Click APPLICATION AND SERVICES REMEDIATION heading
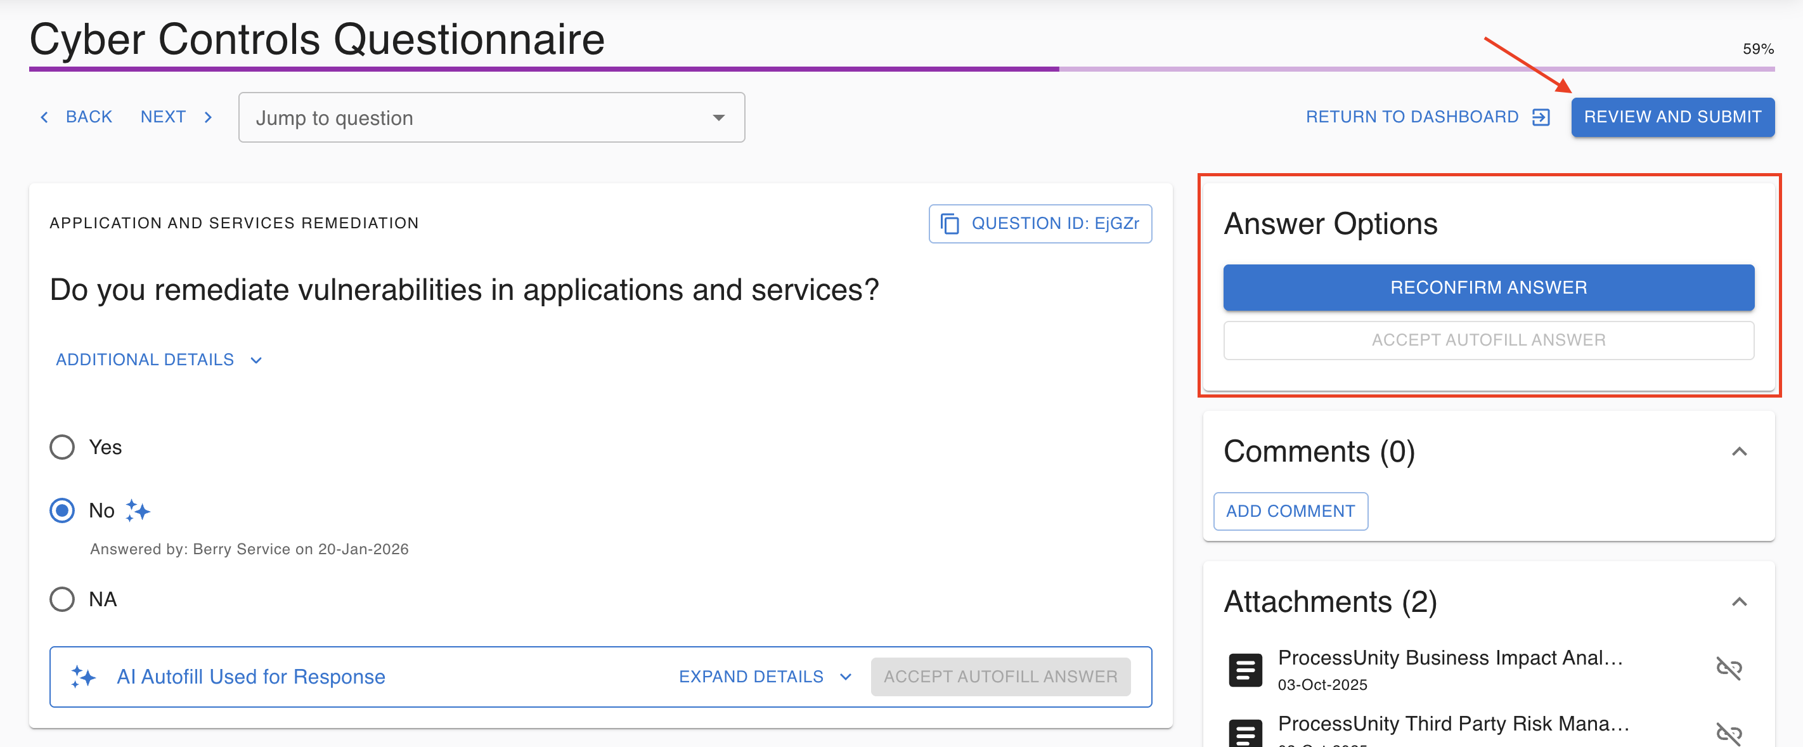Viewport: 1803px width, 747px height. pos(234,223)
